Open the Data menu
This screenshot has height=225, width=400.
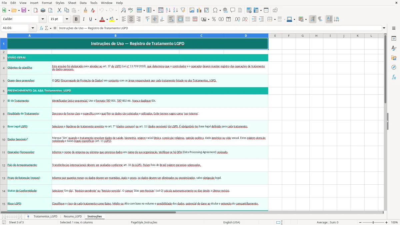point(83,3)
